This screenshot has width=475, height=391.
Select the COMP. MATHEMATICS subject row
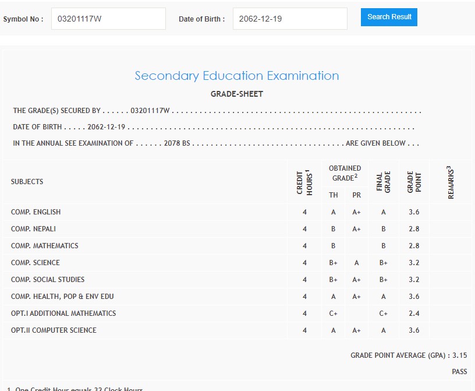45,246
